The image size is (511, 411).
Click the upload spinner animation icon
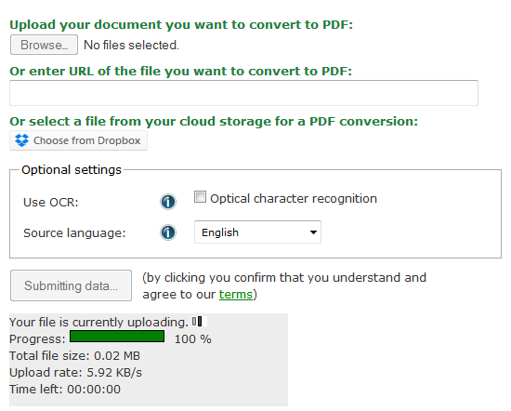(x=197, y=322)
